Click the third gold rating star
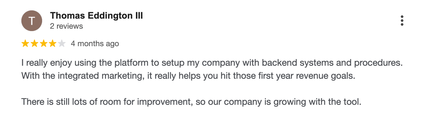The width and height of the screenshot is (426, 119). 44,44
